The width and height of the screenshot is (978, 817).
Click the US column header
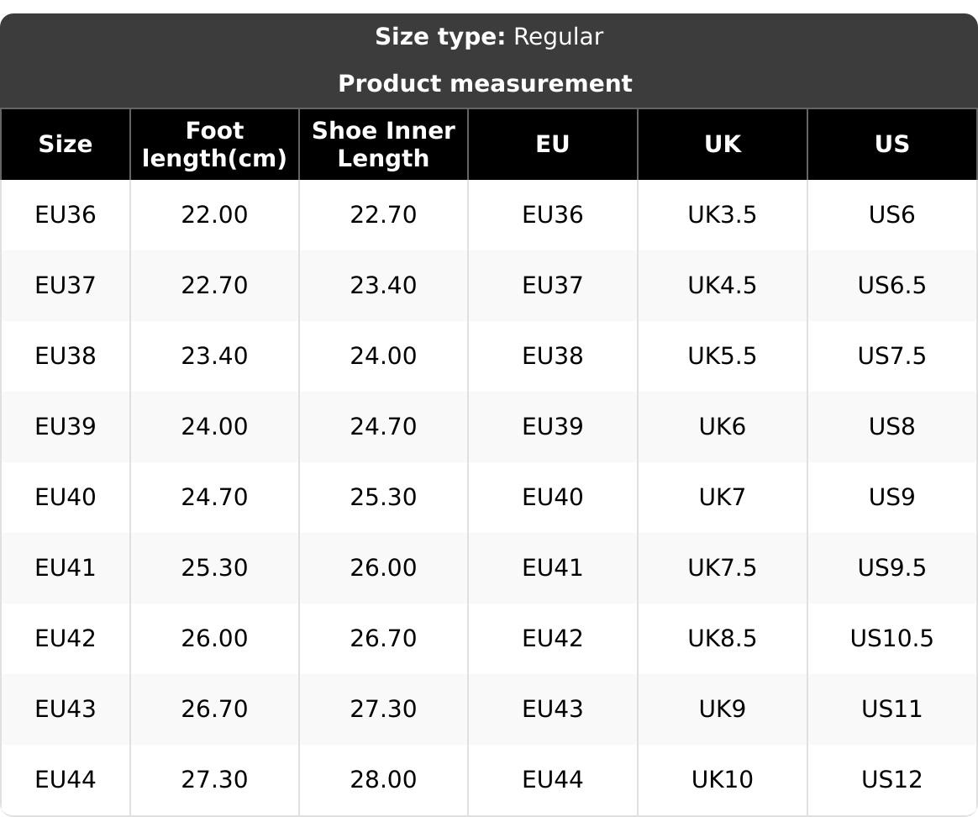point(891,145)
